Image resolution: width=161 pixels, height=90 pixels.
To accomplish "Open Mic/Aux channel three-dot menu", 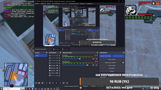I will coord(96,59).
